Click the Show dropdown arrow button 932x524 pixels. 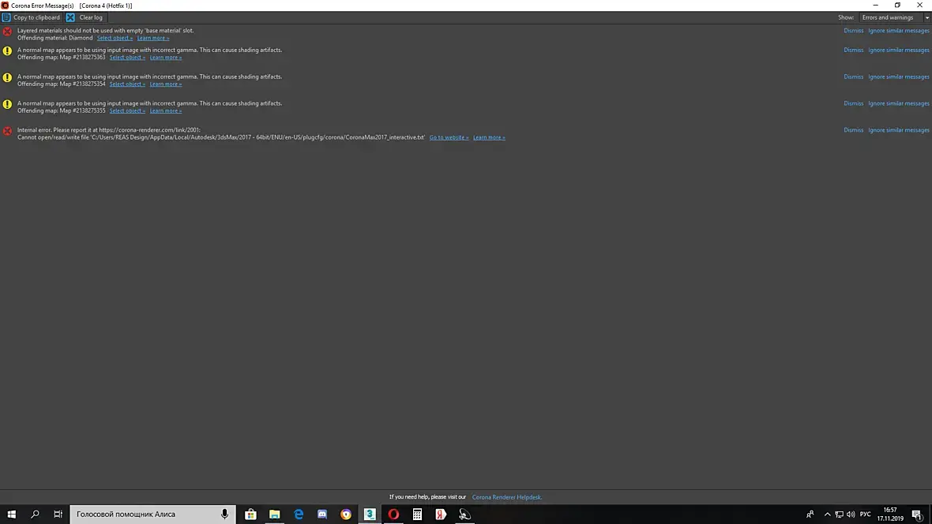point(926,17)
